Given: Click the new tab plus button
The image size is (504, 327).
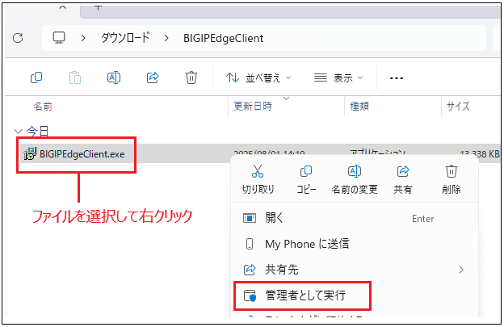Looking at the screenshot, I should (x=99, y=7).
